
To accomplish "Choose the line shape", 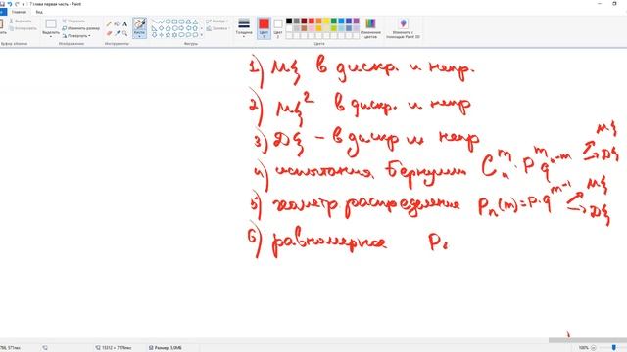I will (x=155, y=22).
